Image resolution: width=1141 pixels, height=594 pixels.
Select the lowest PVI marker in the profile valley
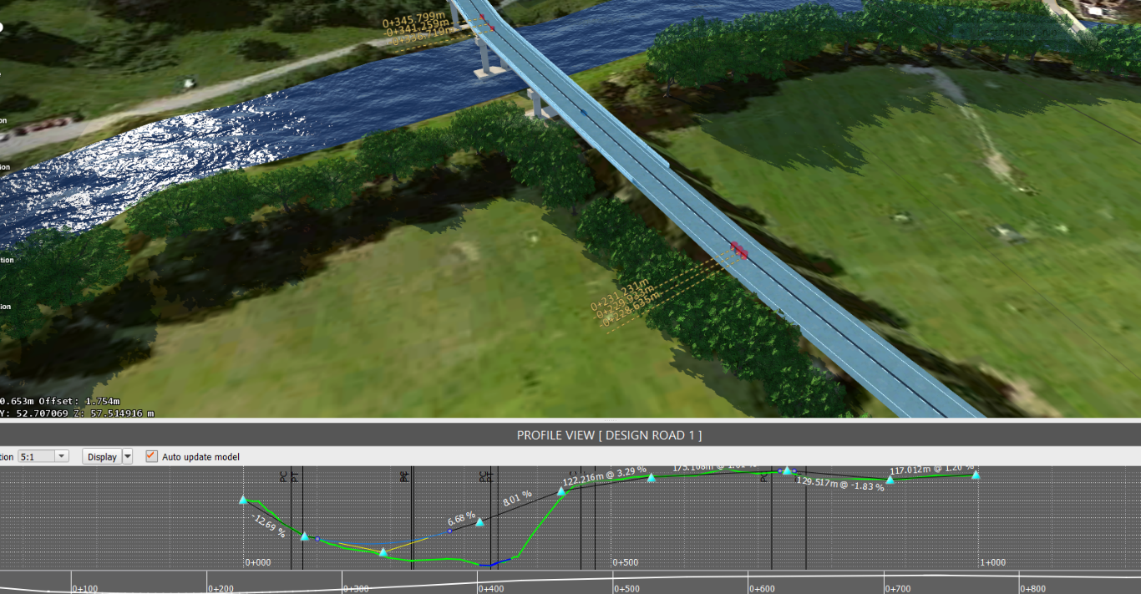(x=383, y=551)
